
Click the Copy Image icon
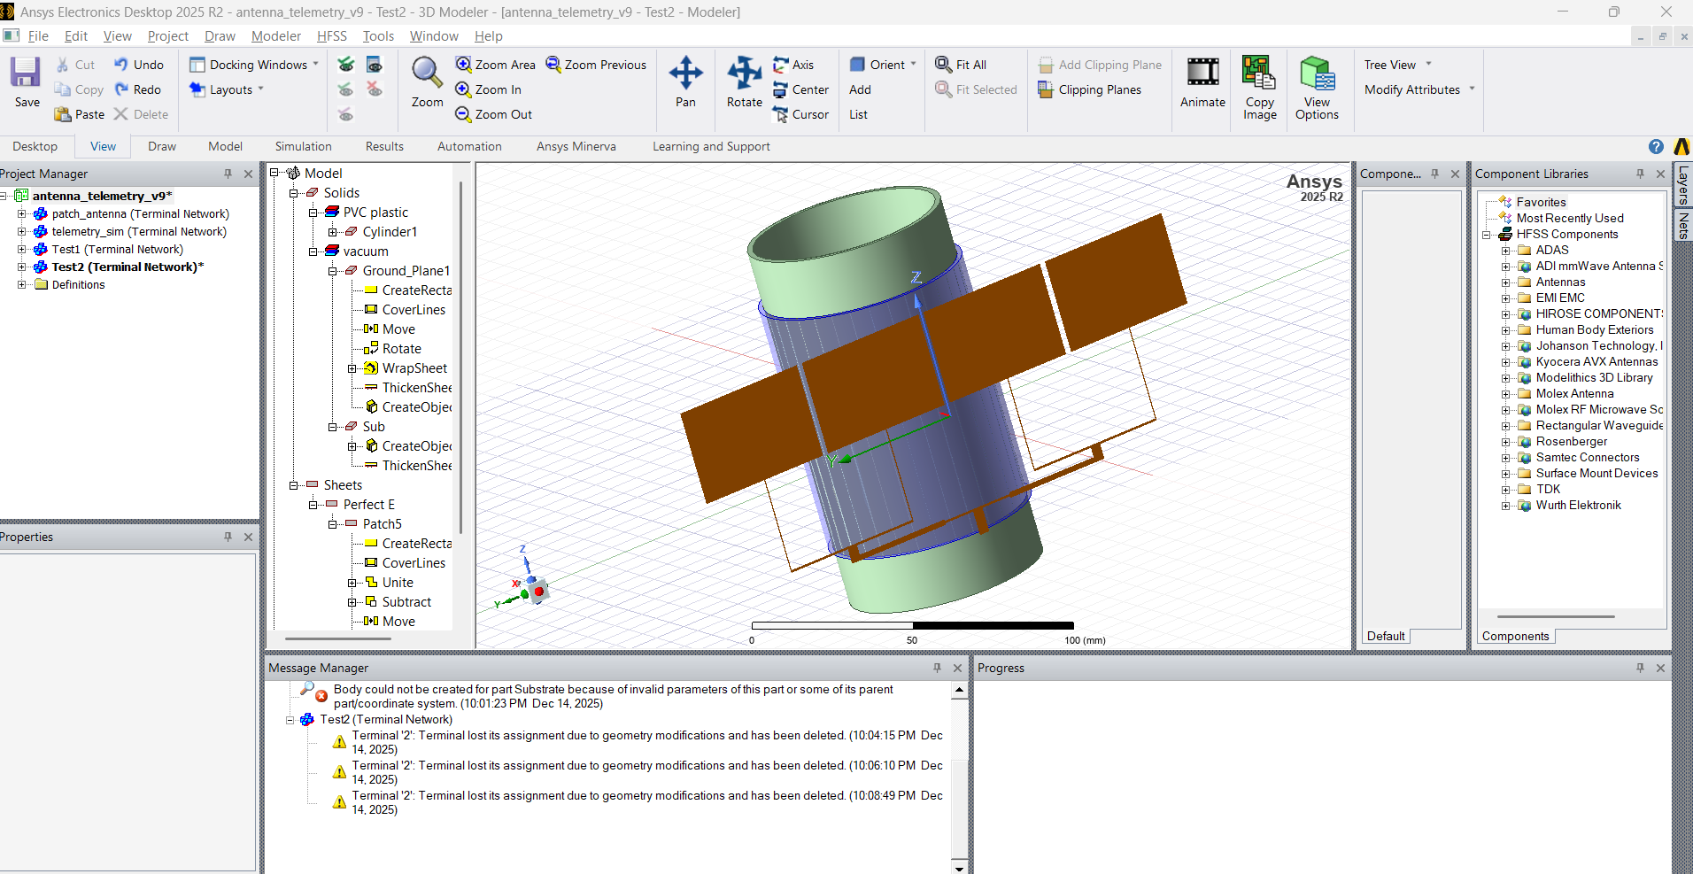[1259, 73]
